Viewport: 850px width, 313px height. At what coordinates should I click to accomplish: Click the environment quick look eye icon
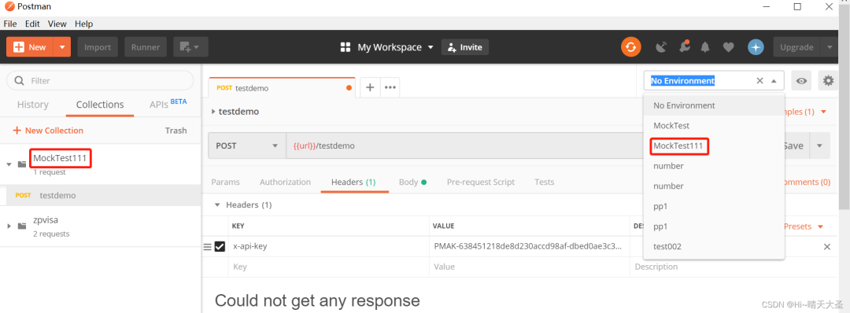(x=801, y=81)
